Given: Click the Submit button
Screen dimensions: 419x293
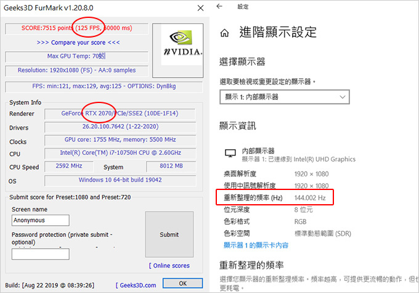Looking at the screenshot, I should [x=169, y=234].
